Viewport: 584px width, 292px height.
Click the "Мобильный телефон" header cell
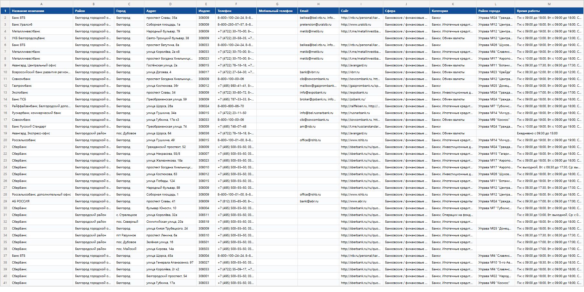pos(277,11)
